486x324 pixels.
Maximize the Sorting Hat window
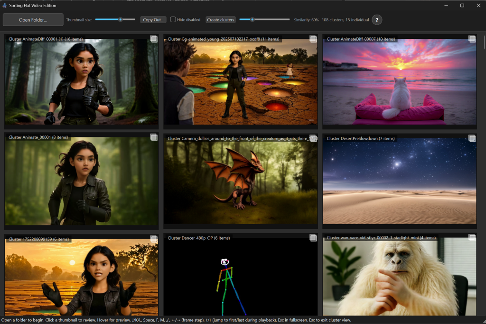[x=462, y=5]
